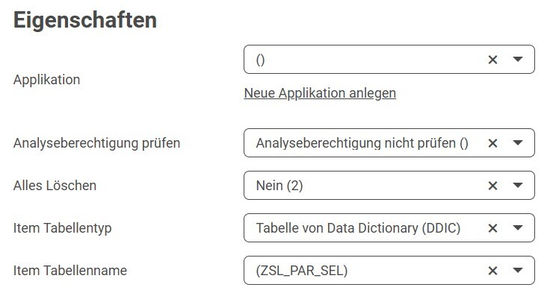Click the Neue Applikation anlegen link
This screenshot has width=556, height=302.
pyautogui.click(x=320, y=93)
